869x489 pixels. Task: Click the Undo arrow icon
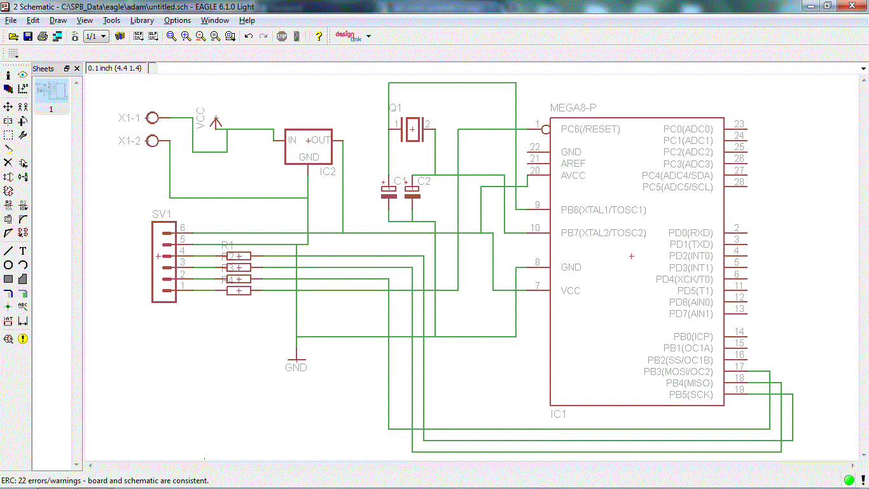[x=249, y=36]
